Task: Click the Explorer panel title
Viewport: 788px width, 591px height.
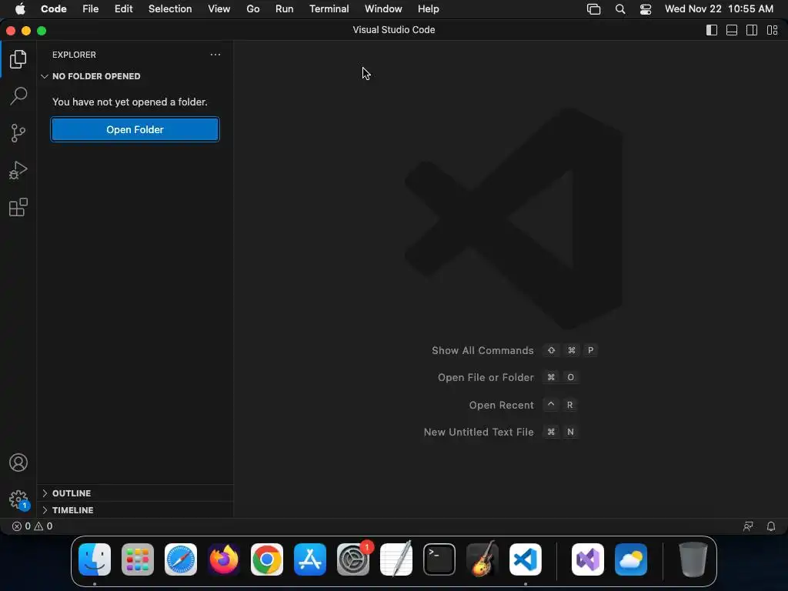Action: click(74, 55)
